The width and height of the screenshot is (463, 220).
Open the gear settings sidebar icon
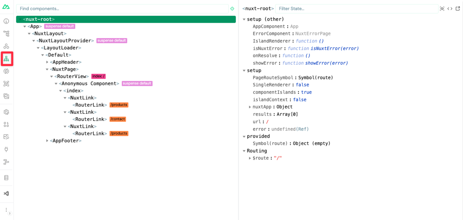[6, 112]
